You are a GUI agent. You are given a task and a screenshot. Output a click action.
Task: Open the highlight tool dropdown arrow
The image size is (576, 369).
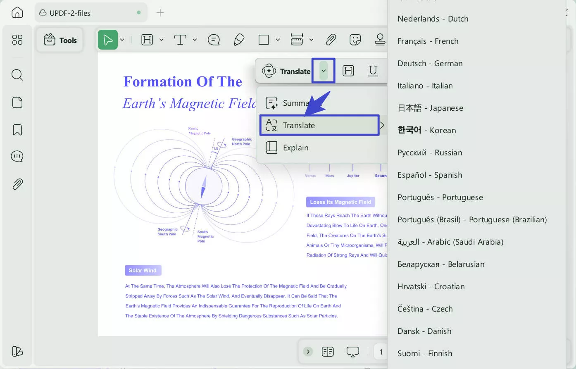click(161, 40)
